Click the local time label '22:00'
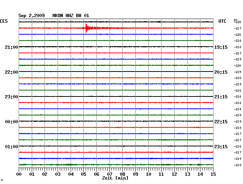The width and height of the screenshot is (243, 184). click(12, 72)
